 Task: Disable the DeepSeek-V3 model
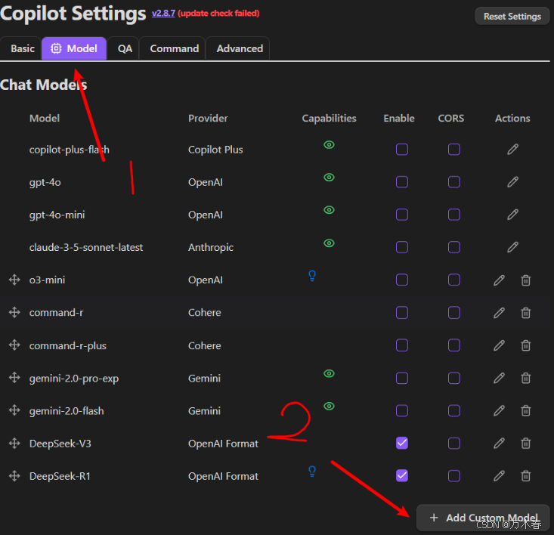(402, 443)
